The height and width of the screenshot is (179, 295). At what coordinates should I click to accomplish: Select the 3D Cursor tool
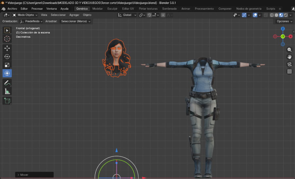(7, 39)
